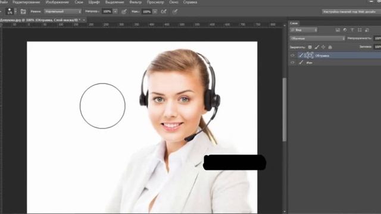Viewport: 381px width, 214px height.
Task: Click the horizontal ruler above the canvas
Action: (x=142, y=24)
